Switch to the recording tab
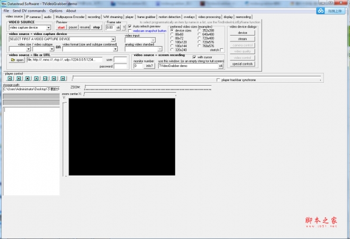Viewport: 350px width, 239px height. coord(94,17)
